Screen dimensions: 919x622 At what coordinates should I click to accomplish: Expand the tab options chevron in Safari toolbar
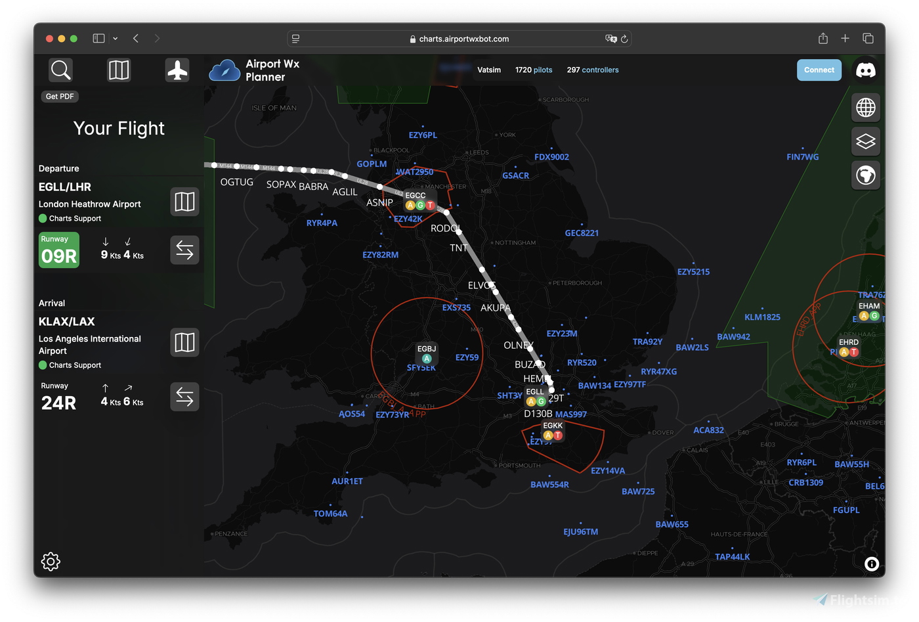pos(115,38)
